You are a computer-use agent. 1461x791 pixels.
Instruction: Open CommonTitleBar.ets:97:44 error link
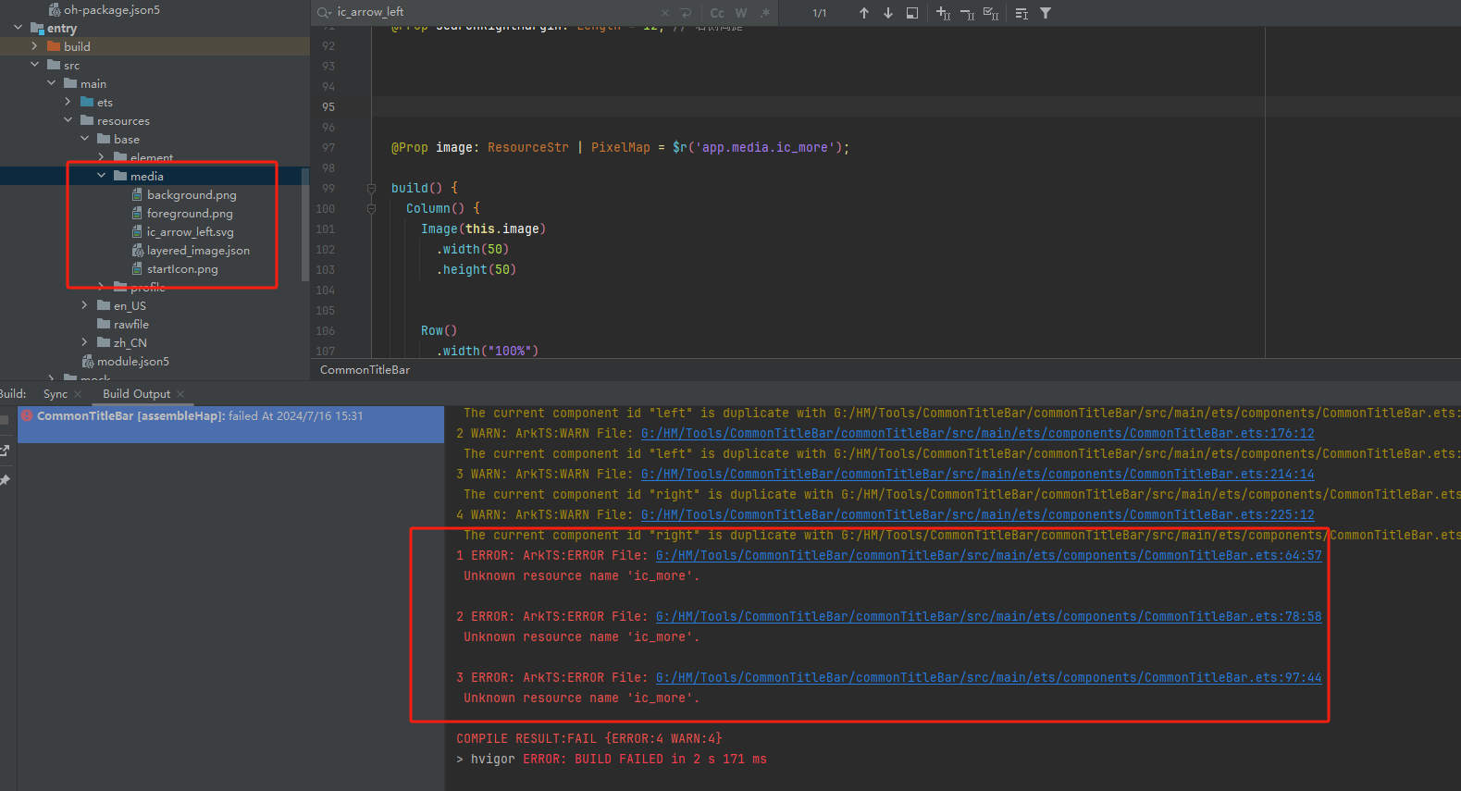tap(988, 677)
